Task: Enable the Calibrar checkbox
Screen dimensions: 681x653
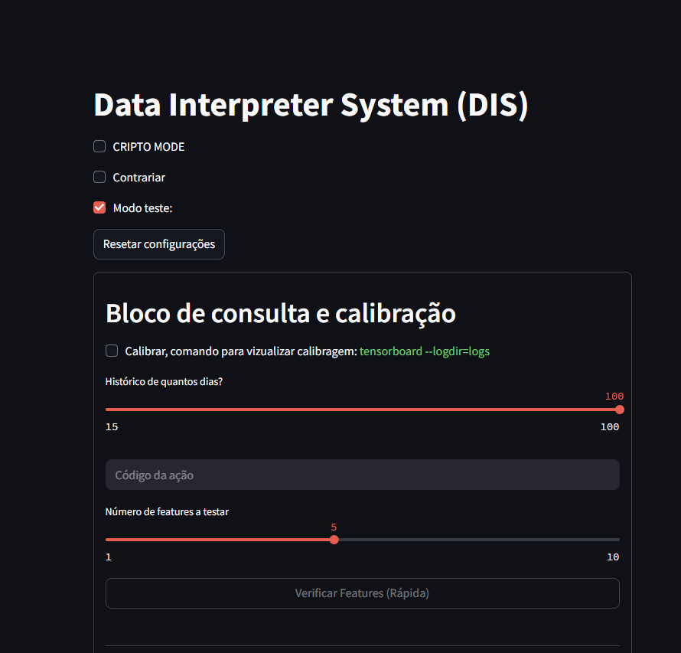Action: click(x=112, y=351)
